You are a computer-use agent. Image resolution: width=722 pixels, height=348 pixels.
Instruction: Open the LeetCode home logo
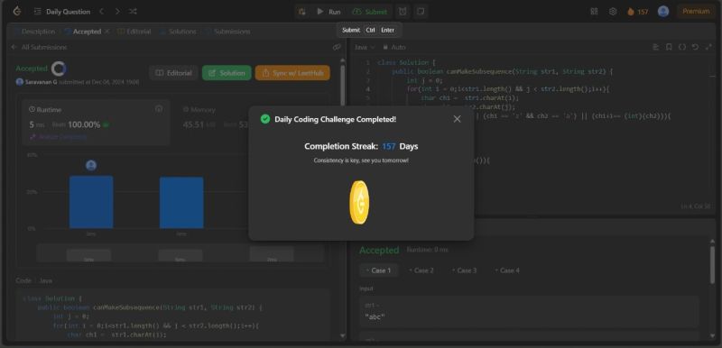click(x=17, y=12)
